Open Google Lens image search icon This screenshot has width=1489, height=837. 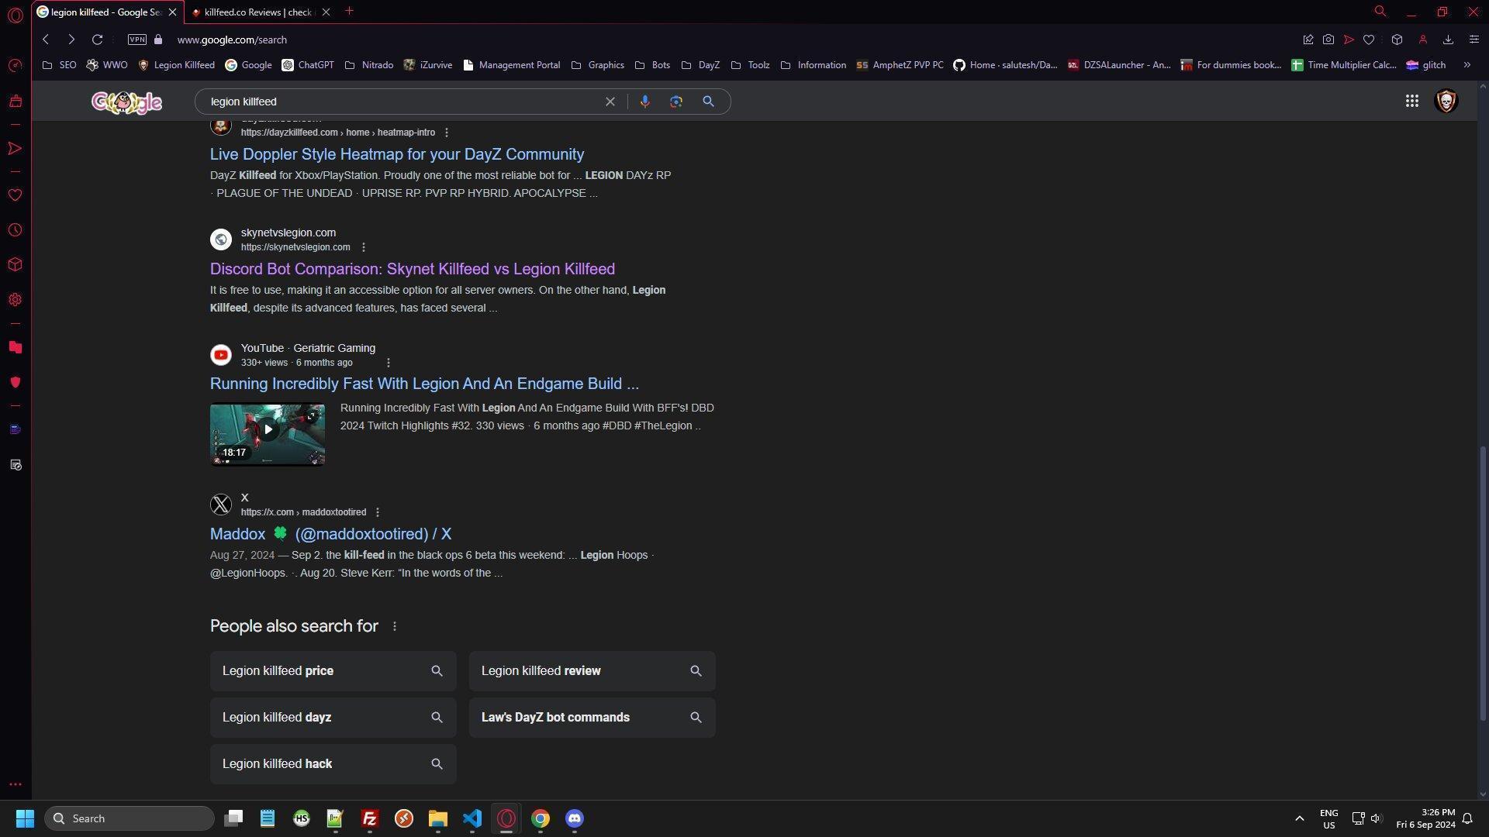pos(676,102)
